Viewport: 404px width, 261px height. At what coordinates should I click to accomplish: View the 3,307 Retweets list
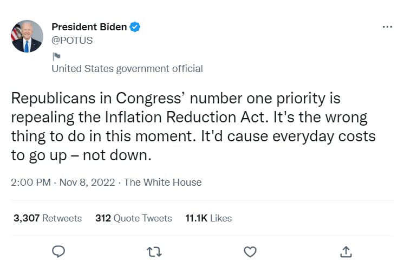[48, 218]
